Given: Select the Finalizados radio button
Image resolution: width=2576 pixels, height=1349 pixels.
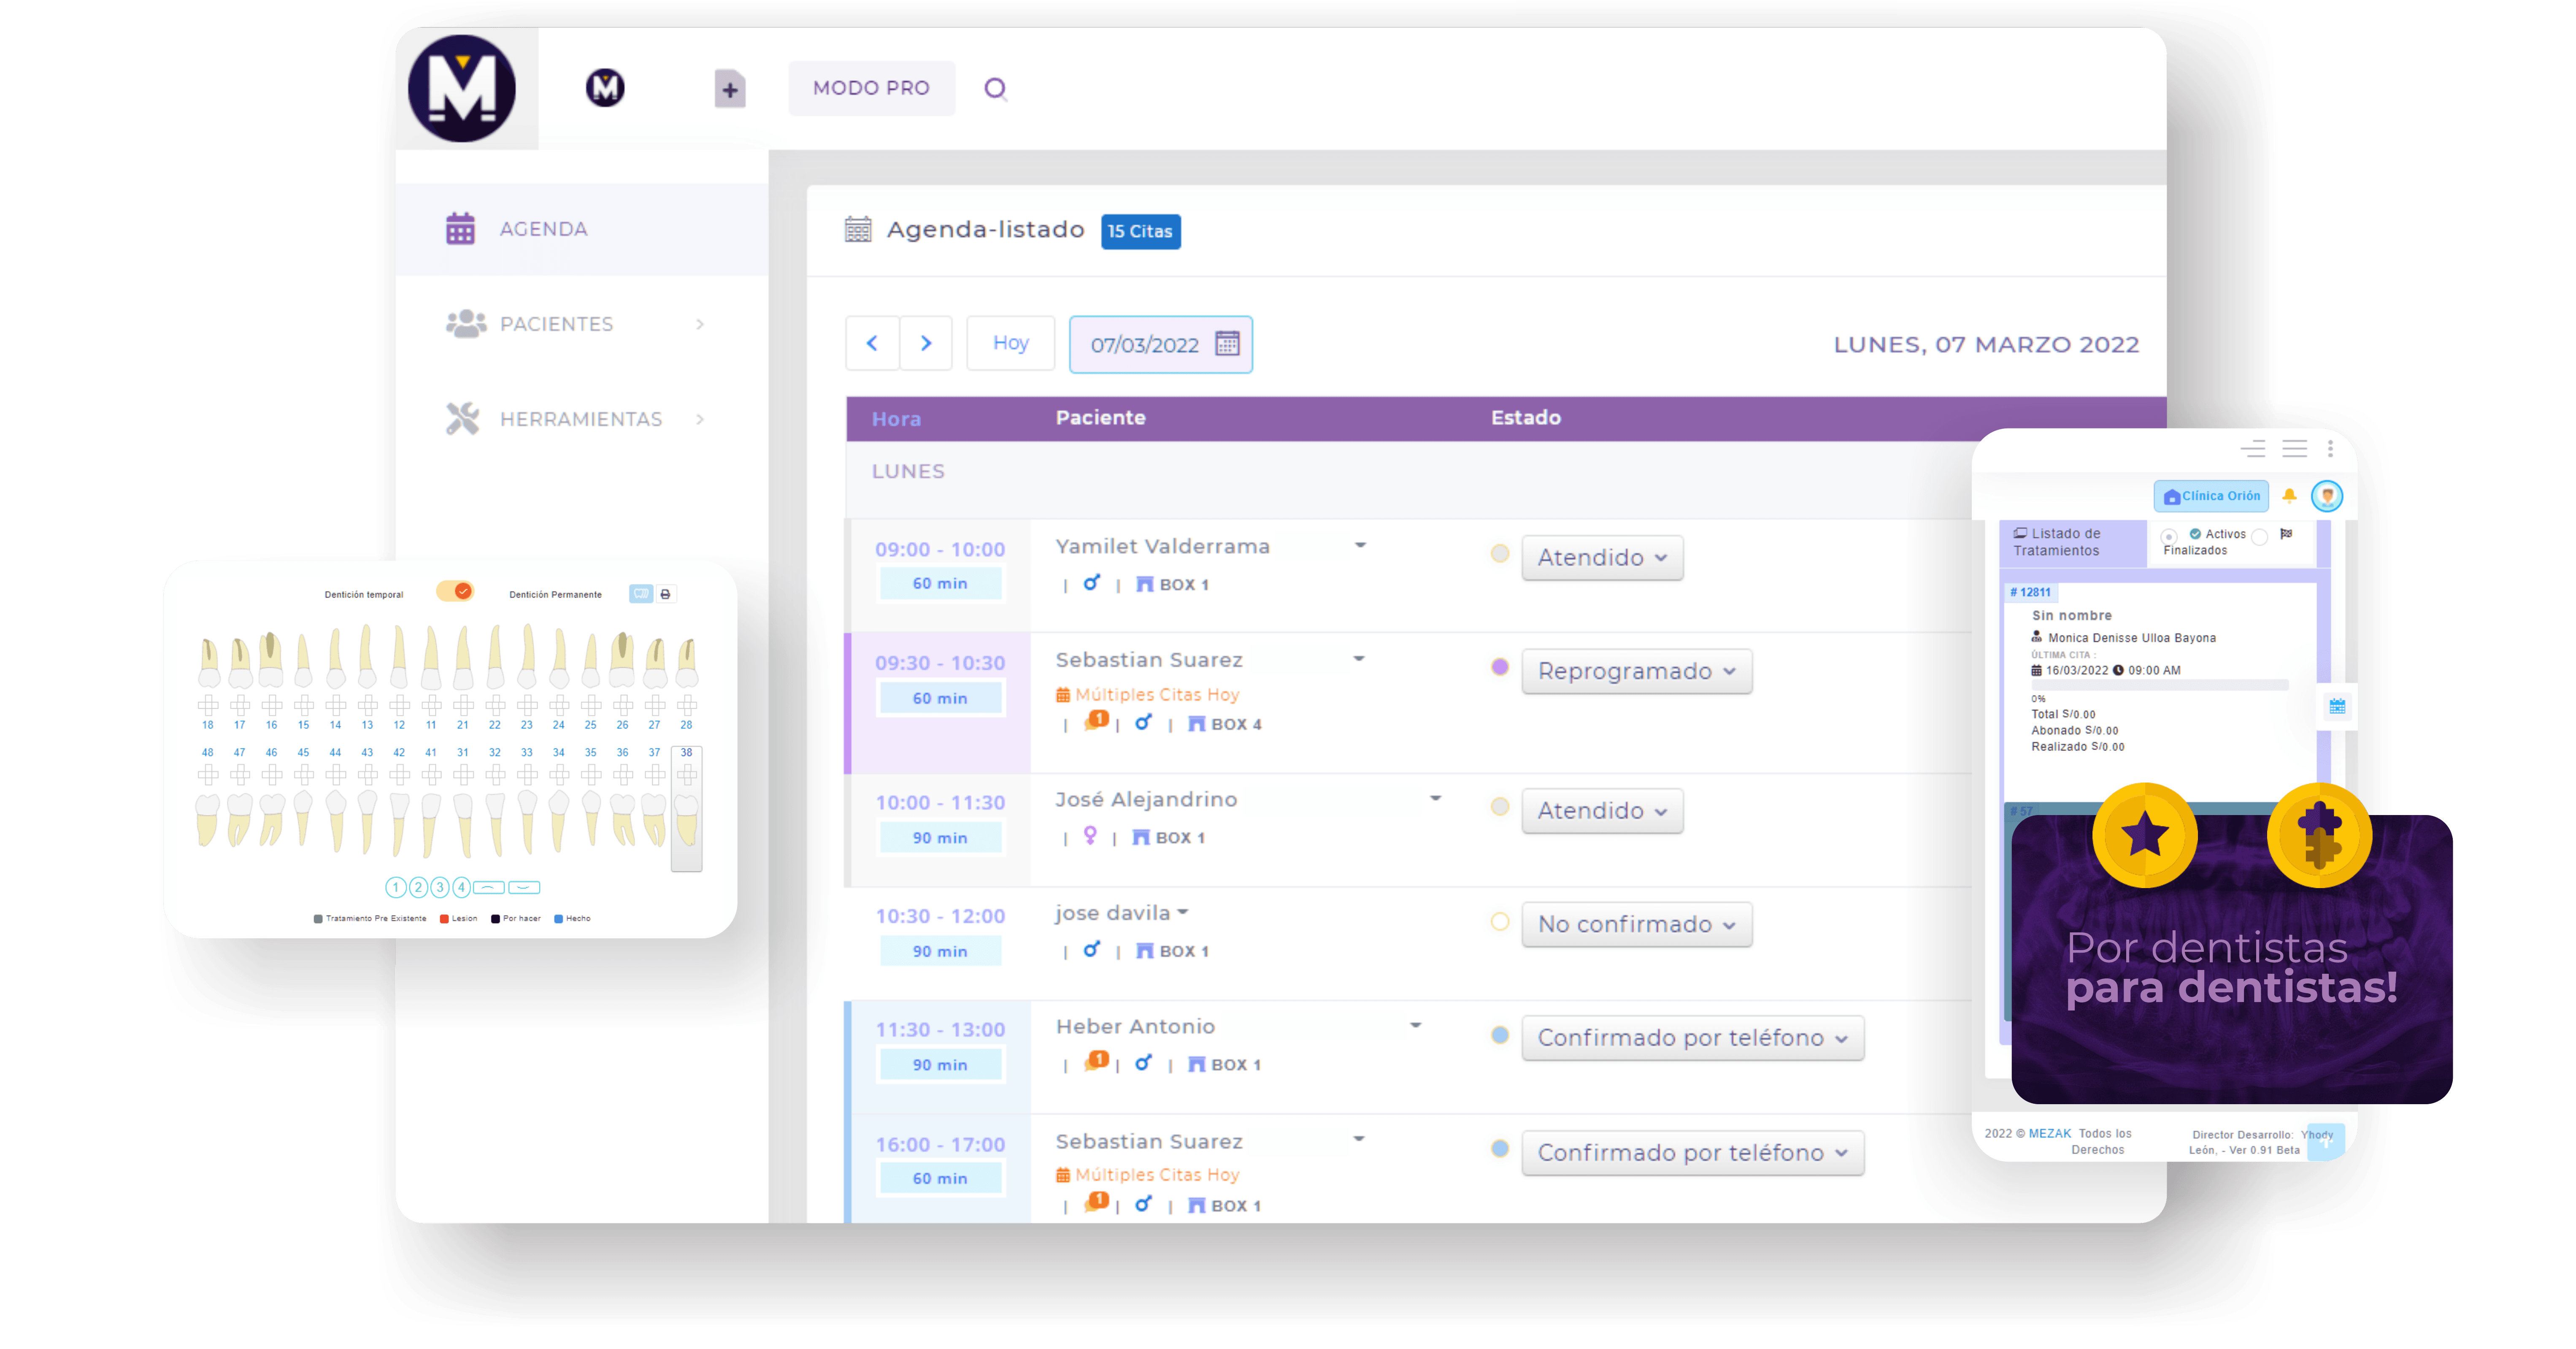Looking at the screenshot, I should (x=2259, y=537).
